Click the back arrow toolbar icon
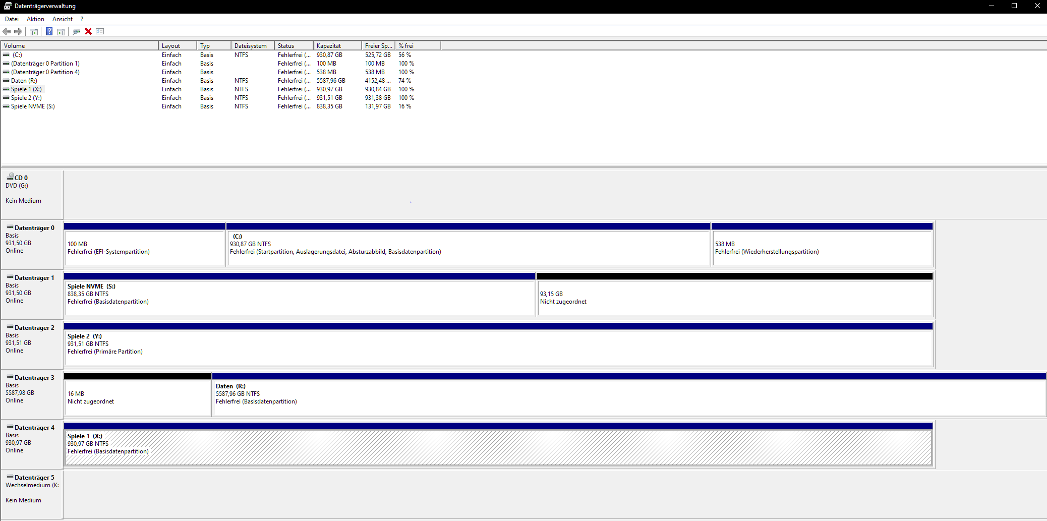Image resolution: width=1047 pixels, height=521 pixels. coord(7,32)
